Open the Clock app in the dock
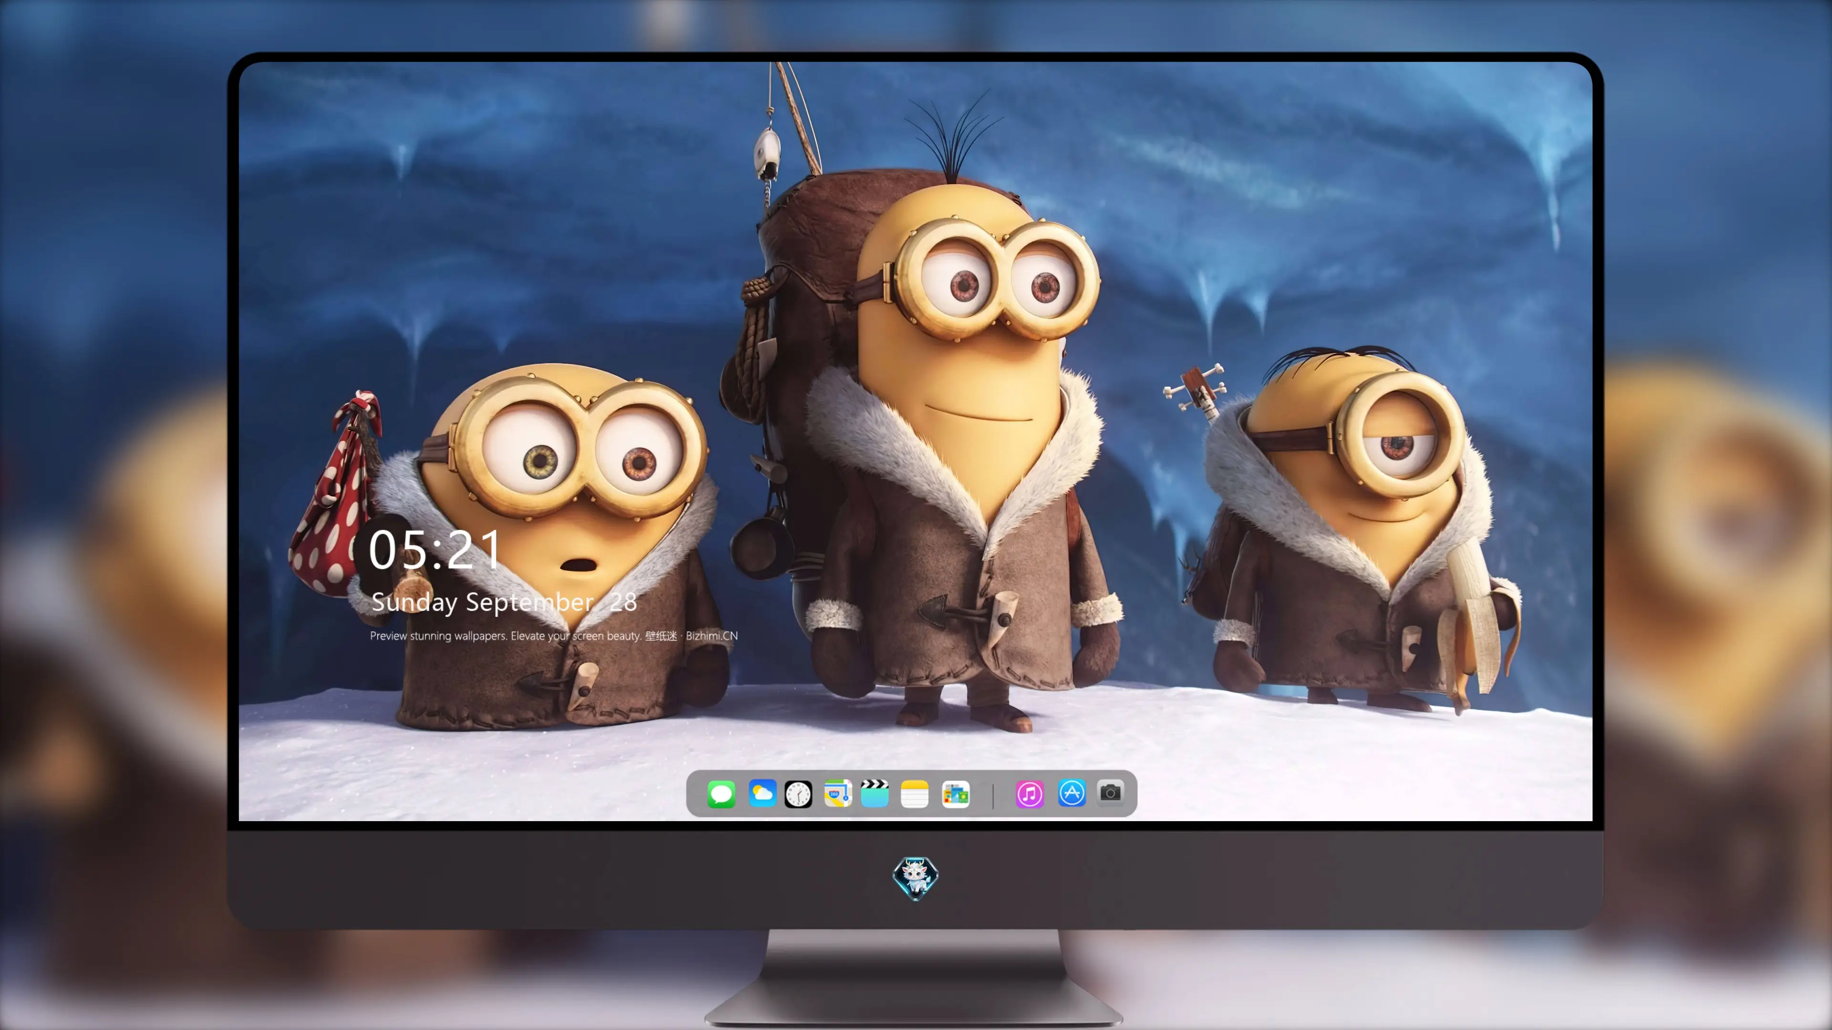Viewport: 1832px width, 1030px height. pos(798,794)
